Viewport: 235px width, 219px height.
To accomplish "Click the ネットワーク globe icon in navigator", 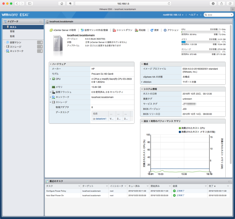I will [x=8, y=51].
